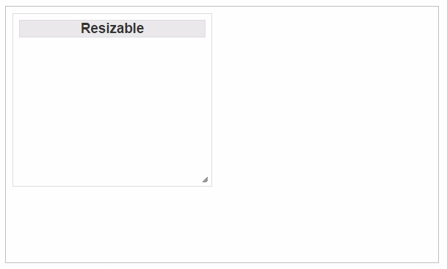Image resolution: width=447 pixels, height=269 pixels.
Task: Click the outer container's bottom border
Action: (222, 262)
